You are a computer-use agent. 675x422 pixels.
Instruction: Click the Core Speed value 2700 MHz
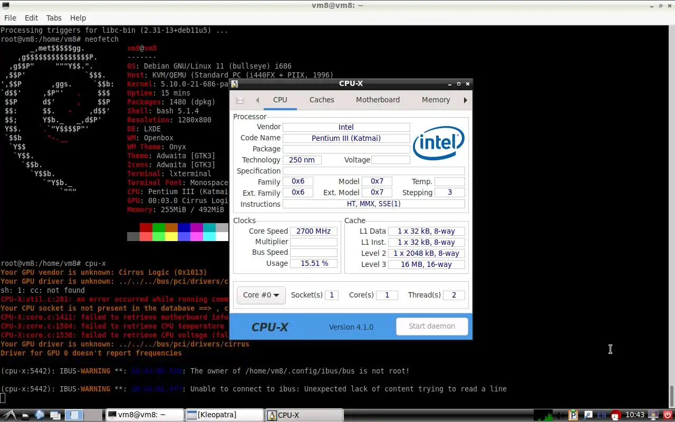pyautogui.click(x=313, y=231)
